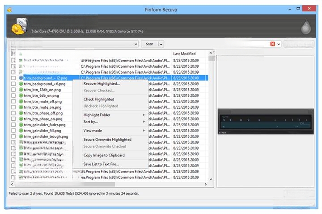Screen dimensions: 322x214
Task: Choose Save List to Text File
Action: click(x=101, y=164)
